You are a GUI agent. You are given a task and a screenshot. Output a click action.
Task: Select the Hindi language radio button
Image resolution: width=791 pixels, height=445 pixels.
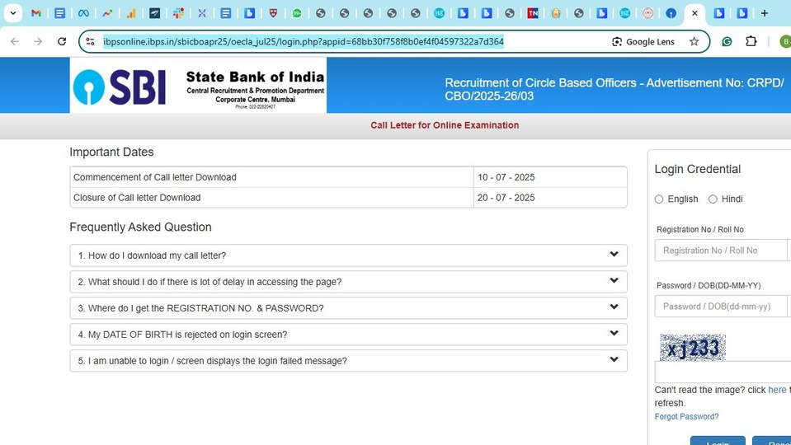[x=713, y=199]
